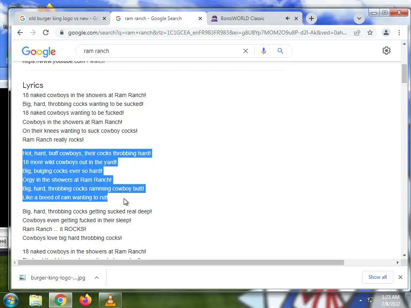Close the BonziWORLD Classic tab
This screenshot has height=308, width=411.
296,18
